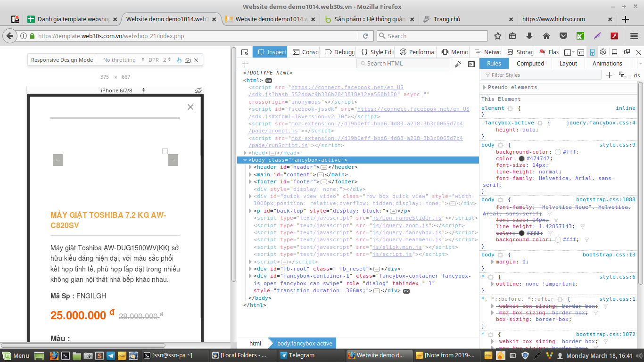Toggle Responsive Design Mode icon in DevTools toolbar
Viewport: 644px width, 362px height.
[x=592, y=52]
